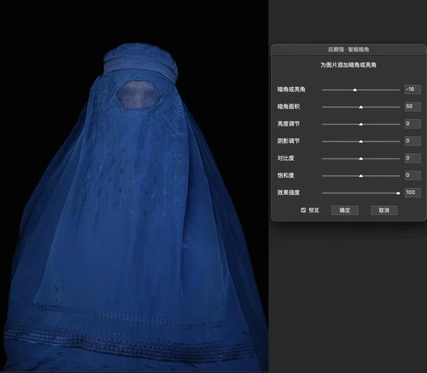427x373 pixels.
Task: Click the 饱和度 slider handle
Action: point(361,175)
